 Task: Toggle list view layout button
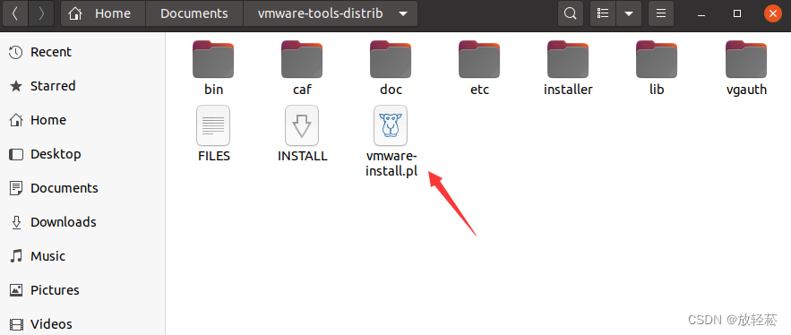pyautogui.click(x=603, y=13)
